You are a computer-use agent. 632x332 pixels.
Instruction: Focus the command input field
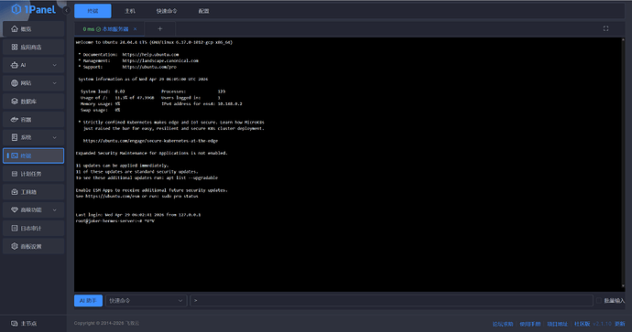391,300
